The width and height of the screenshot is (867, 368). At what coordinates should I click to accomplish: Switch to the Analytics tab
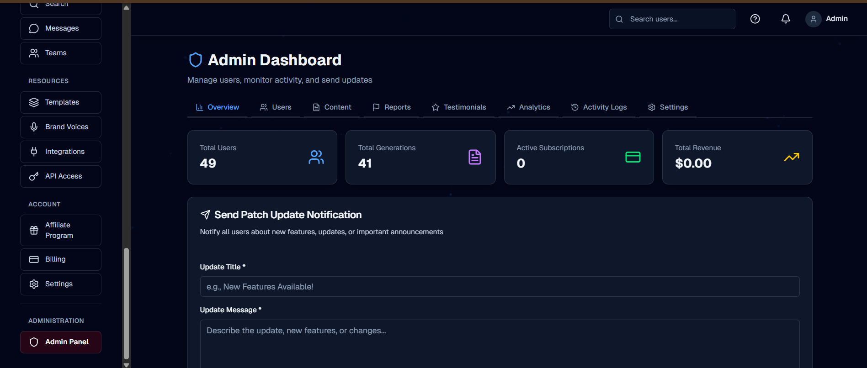point(529,107)
